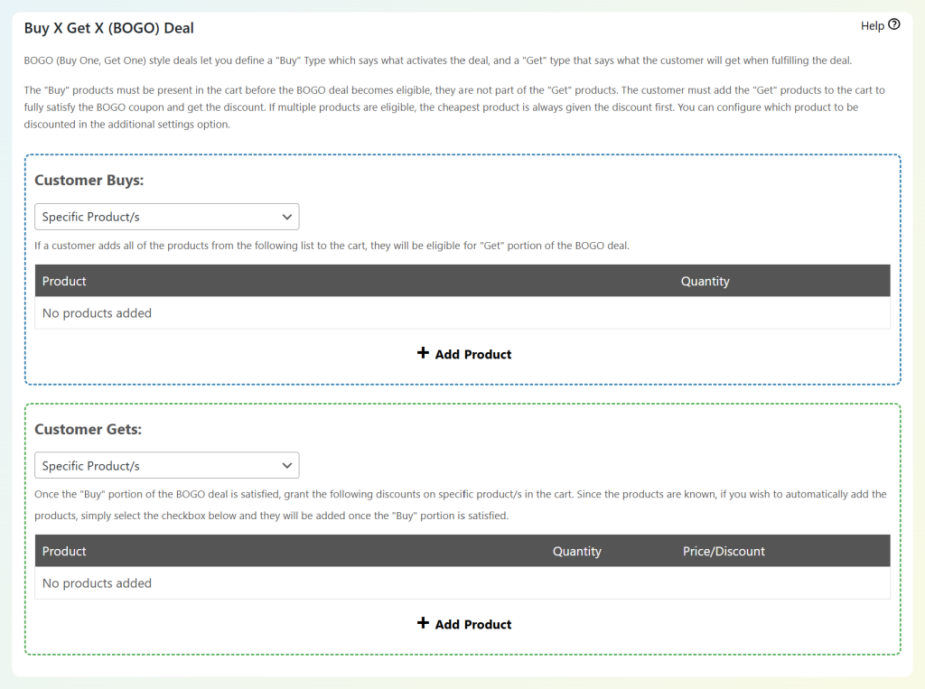Screen dimensions: 925x689
Task: Open the Customer Buys product type dropdown
Action: tap(166, 217)
